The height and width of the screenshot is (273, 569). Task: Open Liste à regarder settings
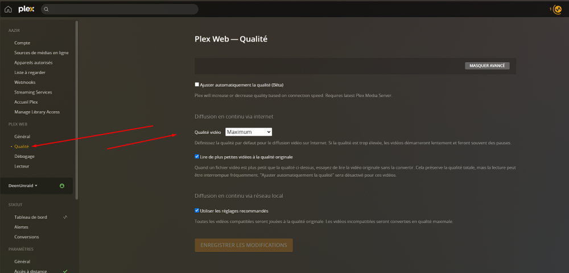(30, 72)
